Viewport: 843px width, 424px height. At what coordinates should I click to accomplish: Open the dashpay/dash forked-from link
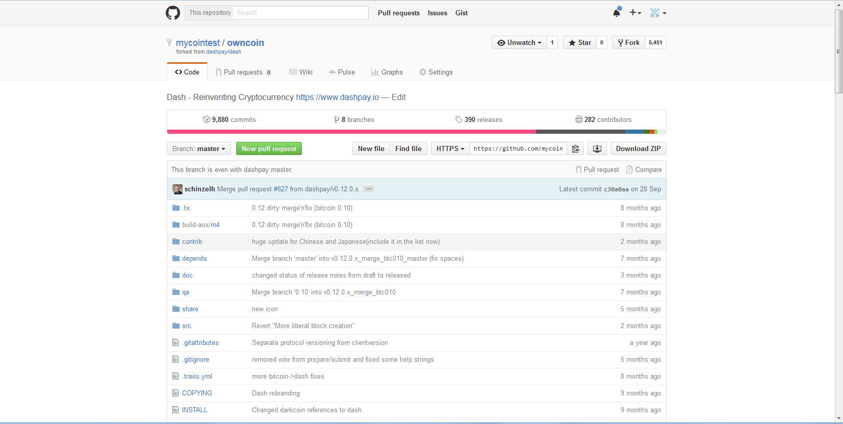tap(223, 52)
